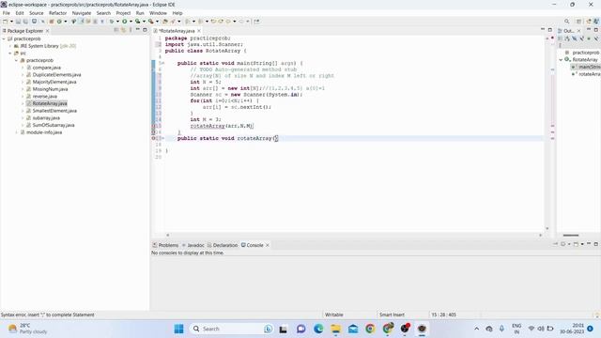Toggle Link with Editor in Package Explorer
The height and width of the screenshot is (338, 601).
(x=123, y=30)
